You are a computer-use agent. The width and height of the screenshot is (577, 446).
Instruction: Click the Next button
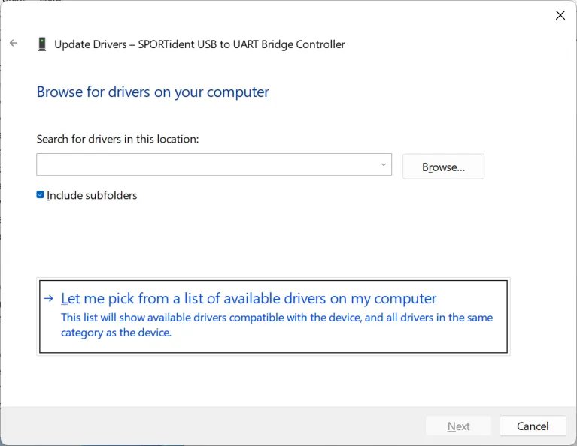tap(458, 426)
